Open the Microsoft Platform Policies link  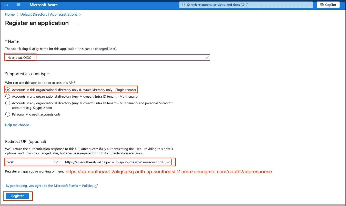coord(50,186)
